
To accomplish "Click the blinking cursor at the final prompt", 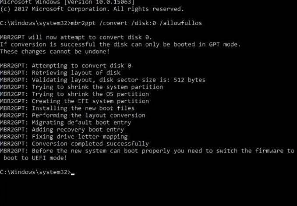I will (x=72, y=173).
